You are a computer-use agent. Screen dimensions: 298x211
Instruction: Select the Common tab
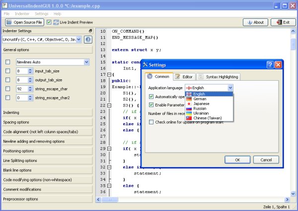coord(159,76)
